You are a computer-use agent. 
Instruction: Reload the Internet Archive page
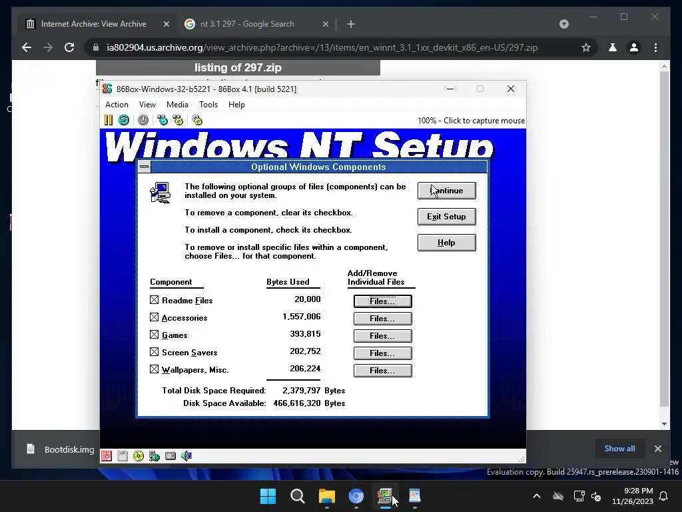click(69, 47)
